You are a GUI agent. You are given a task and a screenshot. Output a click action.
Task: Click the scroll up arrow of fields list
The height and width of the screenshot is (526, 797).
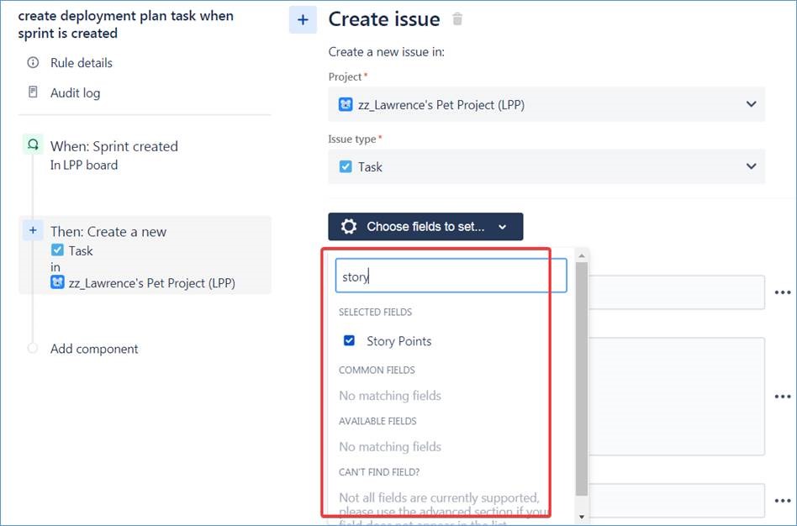582,255
